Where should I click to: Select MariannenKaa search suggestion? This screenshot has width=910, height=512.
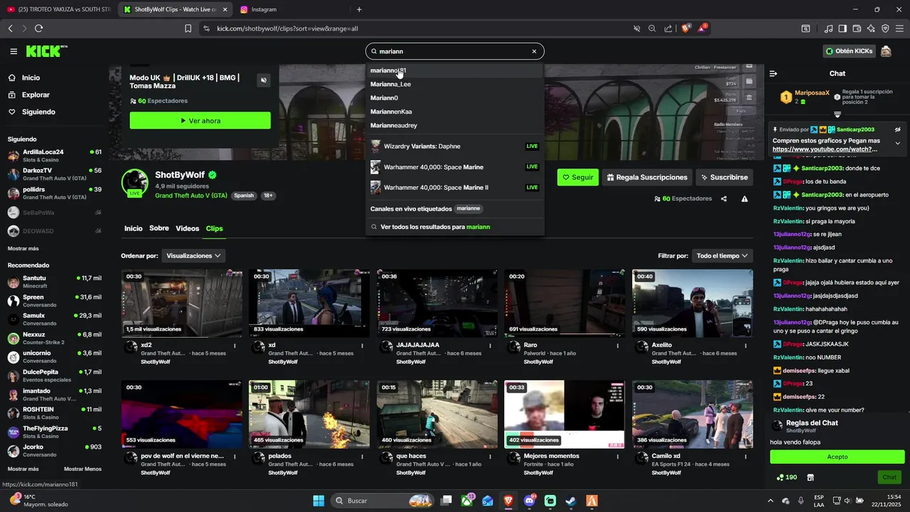tap(455, 112)
